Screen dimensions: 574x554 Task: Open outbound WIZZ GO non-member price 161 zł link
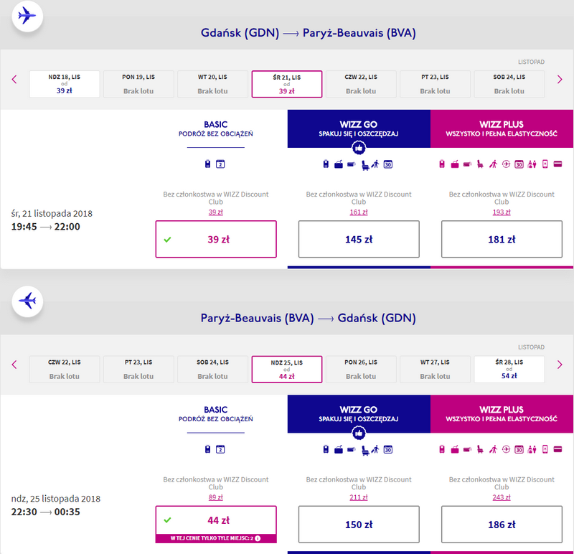[x=358, y=212]
